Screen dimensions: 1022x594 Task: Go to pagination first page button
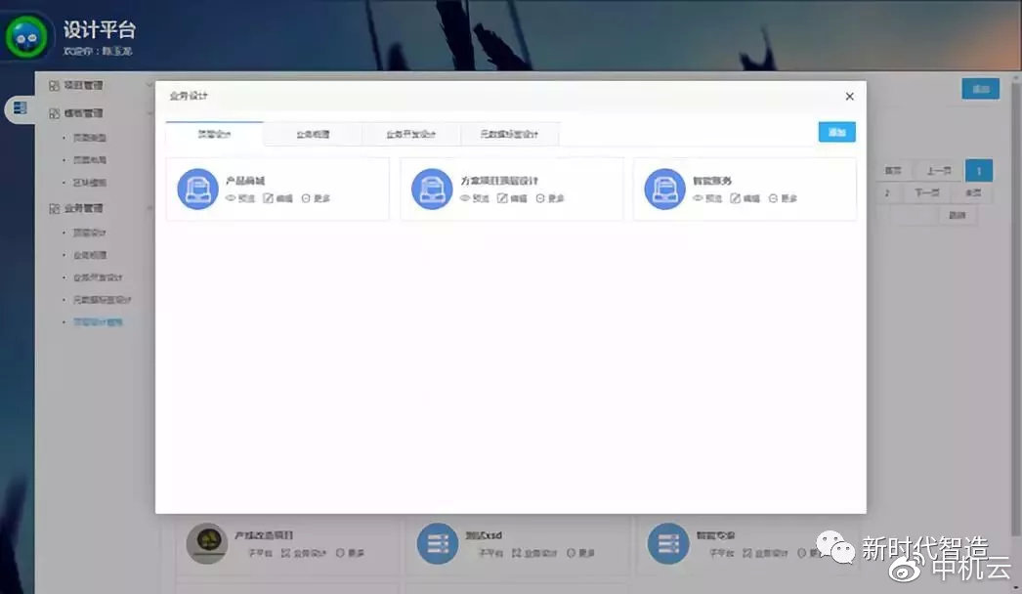pos(893,171)
